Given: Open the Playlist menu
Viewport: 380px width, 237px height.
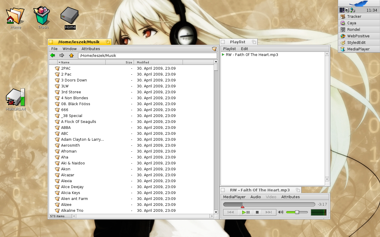Looking at the screenshot, I should [229, 49].
